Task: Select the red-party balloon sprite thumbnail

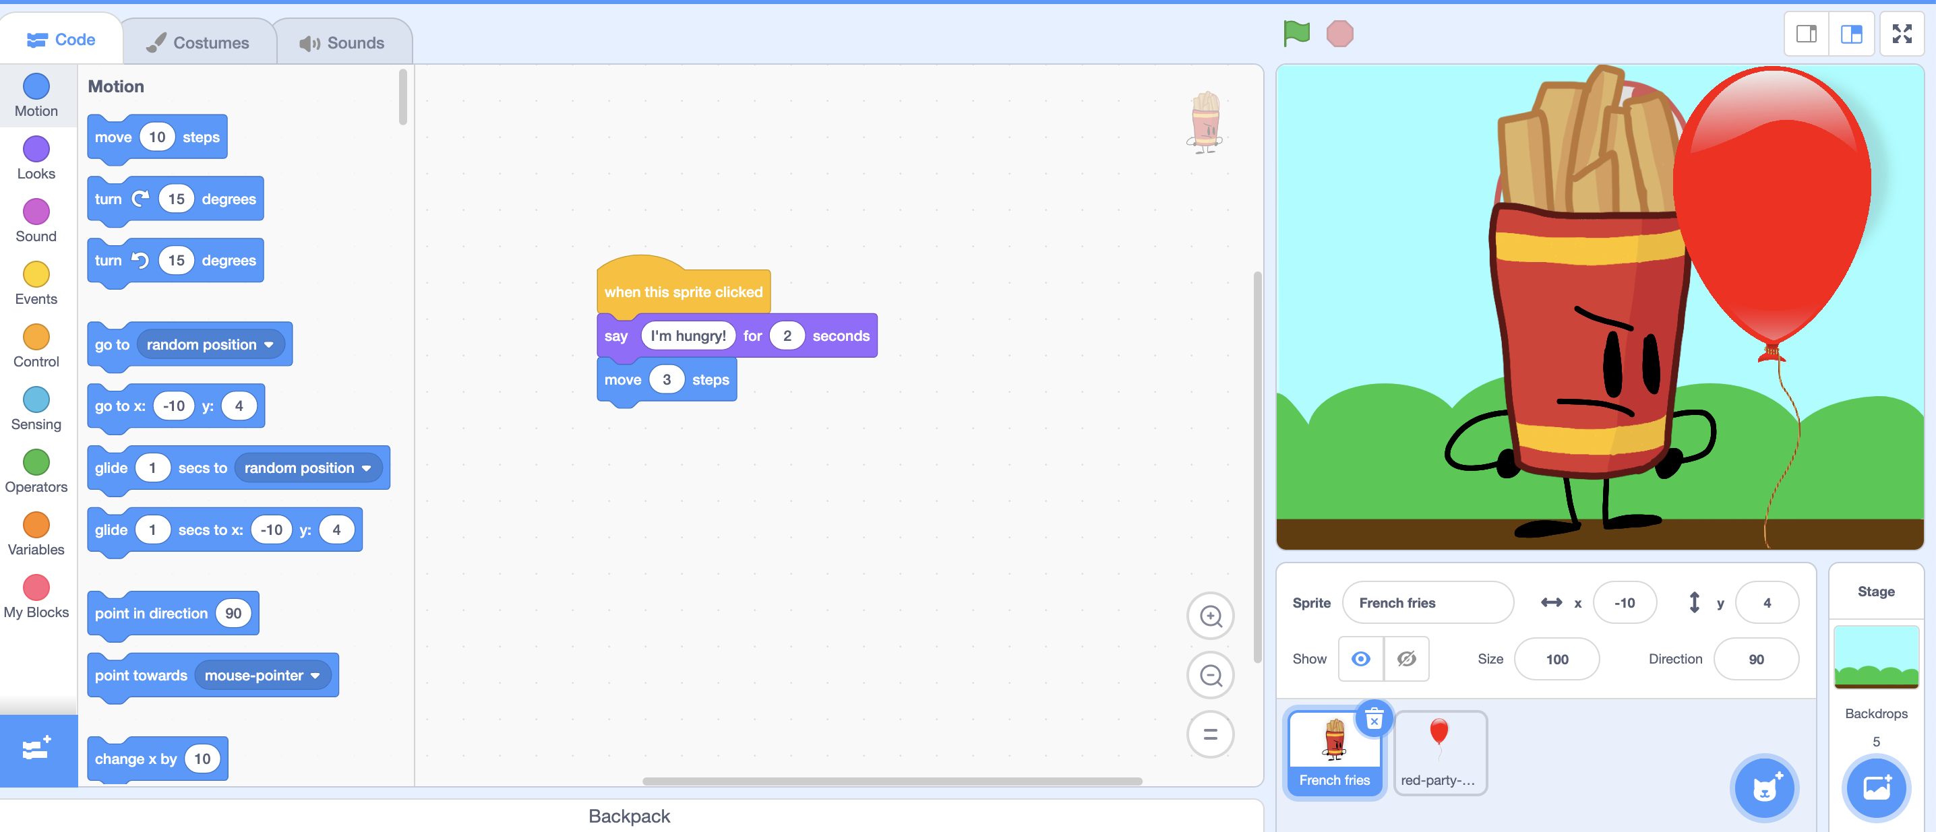Action: tap(1439, 753)
